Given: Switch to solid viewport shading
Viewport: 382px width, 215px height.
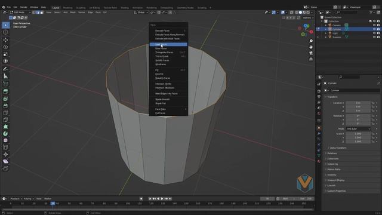Looking at the screenshot, I should (300, 12).
